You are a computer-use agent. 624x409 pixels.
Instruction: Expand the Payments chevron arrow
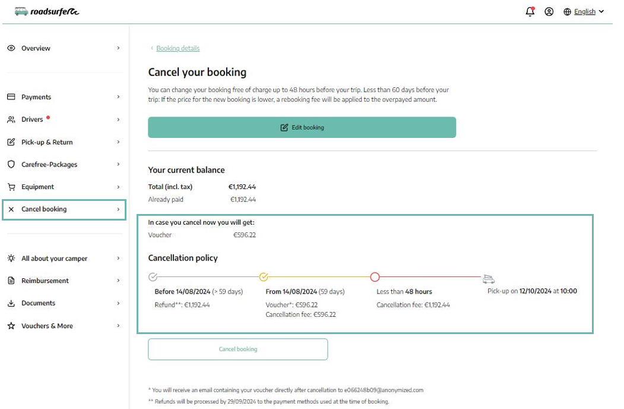click(118, 97)
